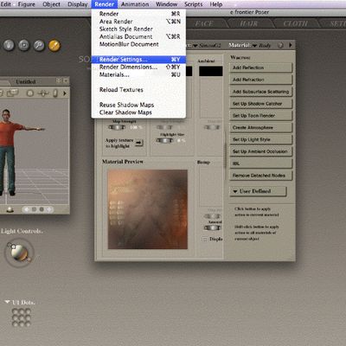Viewport: 346px width, 346px height.
Task: Click Set Up Shadow Catcher button
Action: 261,104
